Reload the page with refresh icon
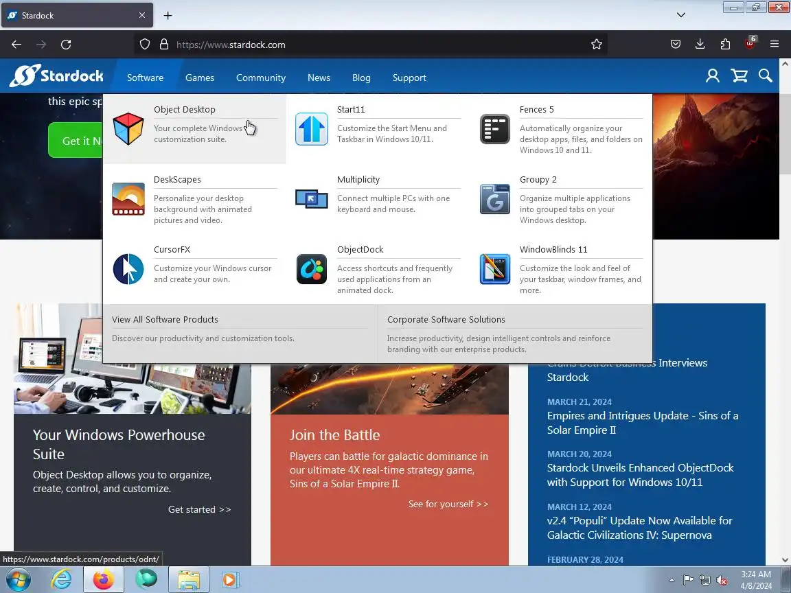Viewport: 791px width, 593px height. [x=66, y=45]
